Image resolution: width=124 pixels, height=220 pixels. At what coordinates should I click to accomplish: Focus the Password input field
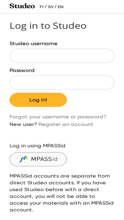click(62, 83)
